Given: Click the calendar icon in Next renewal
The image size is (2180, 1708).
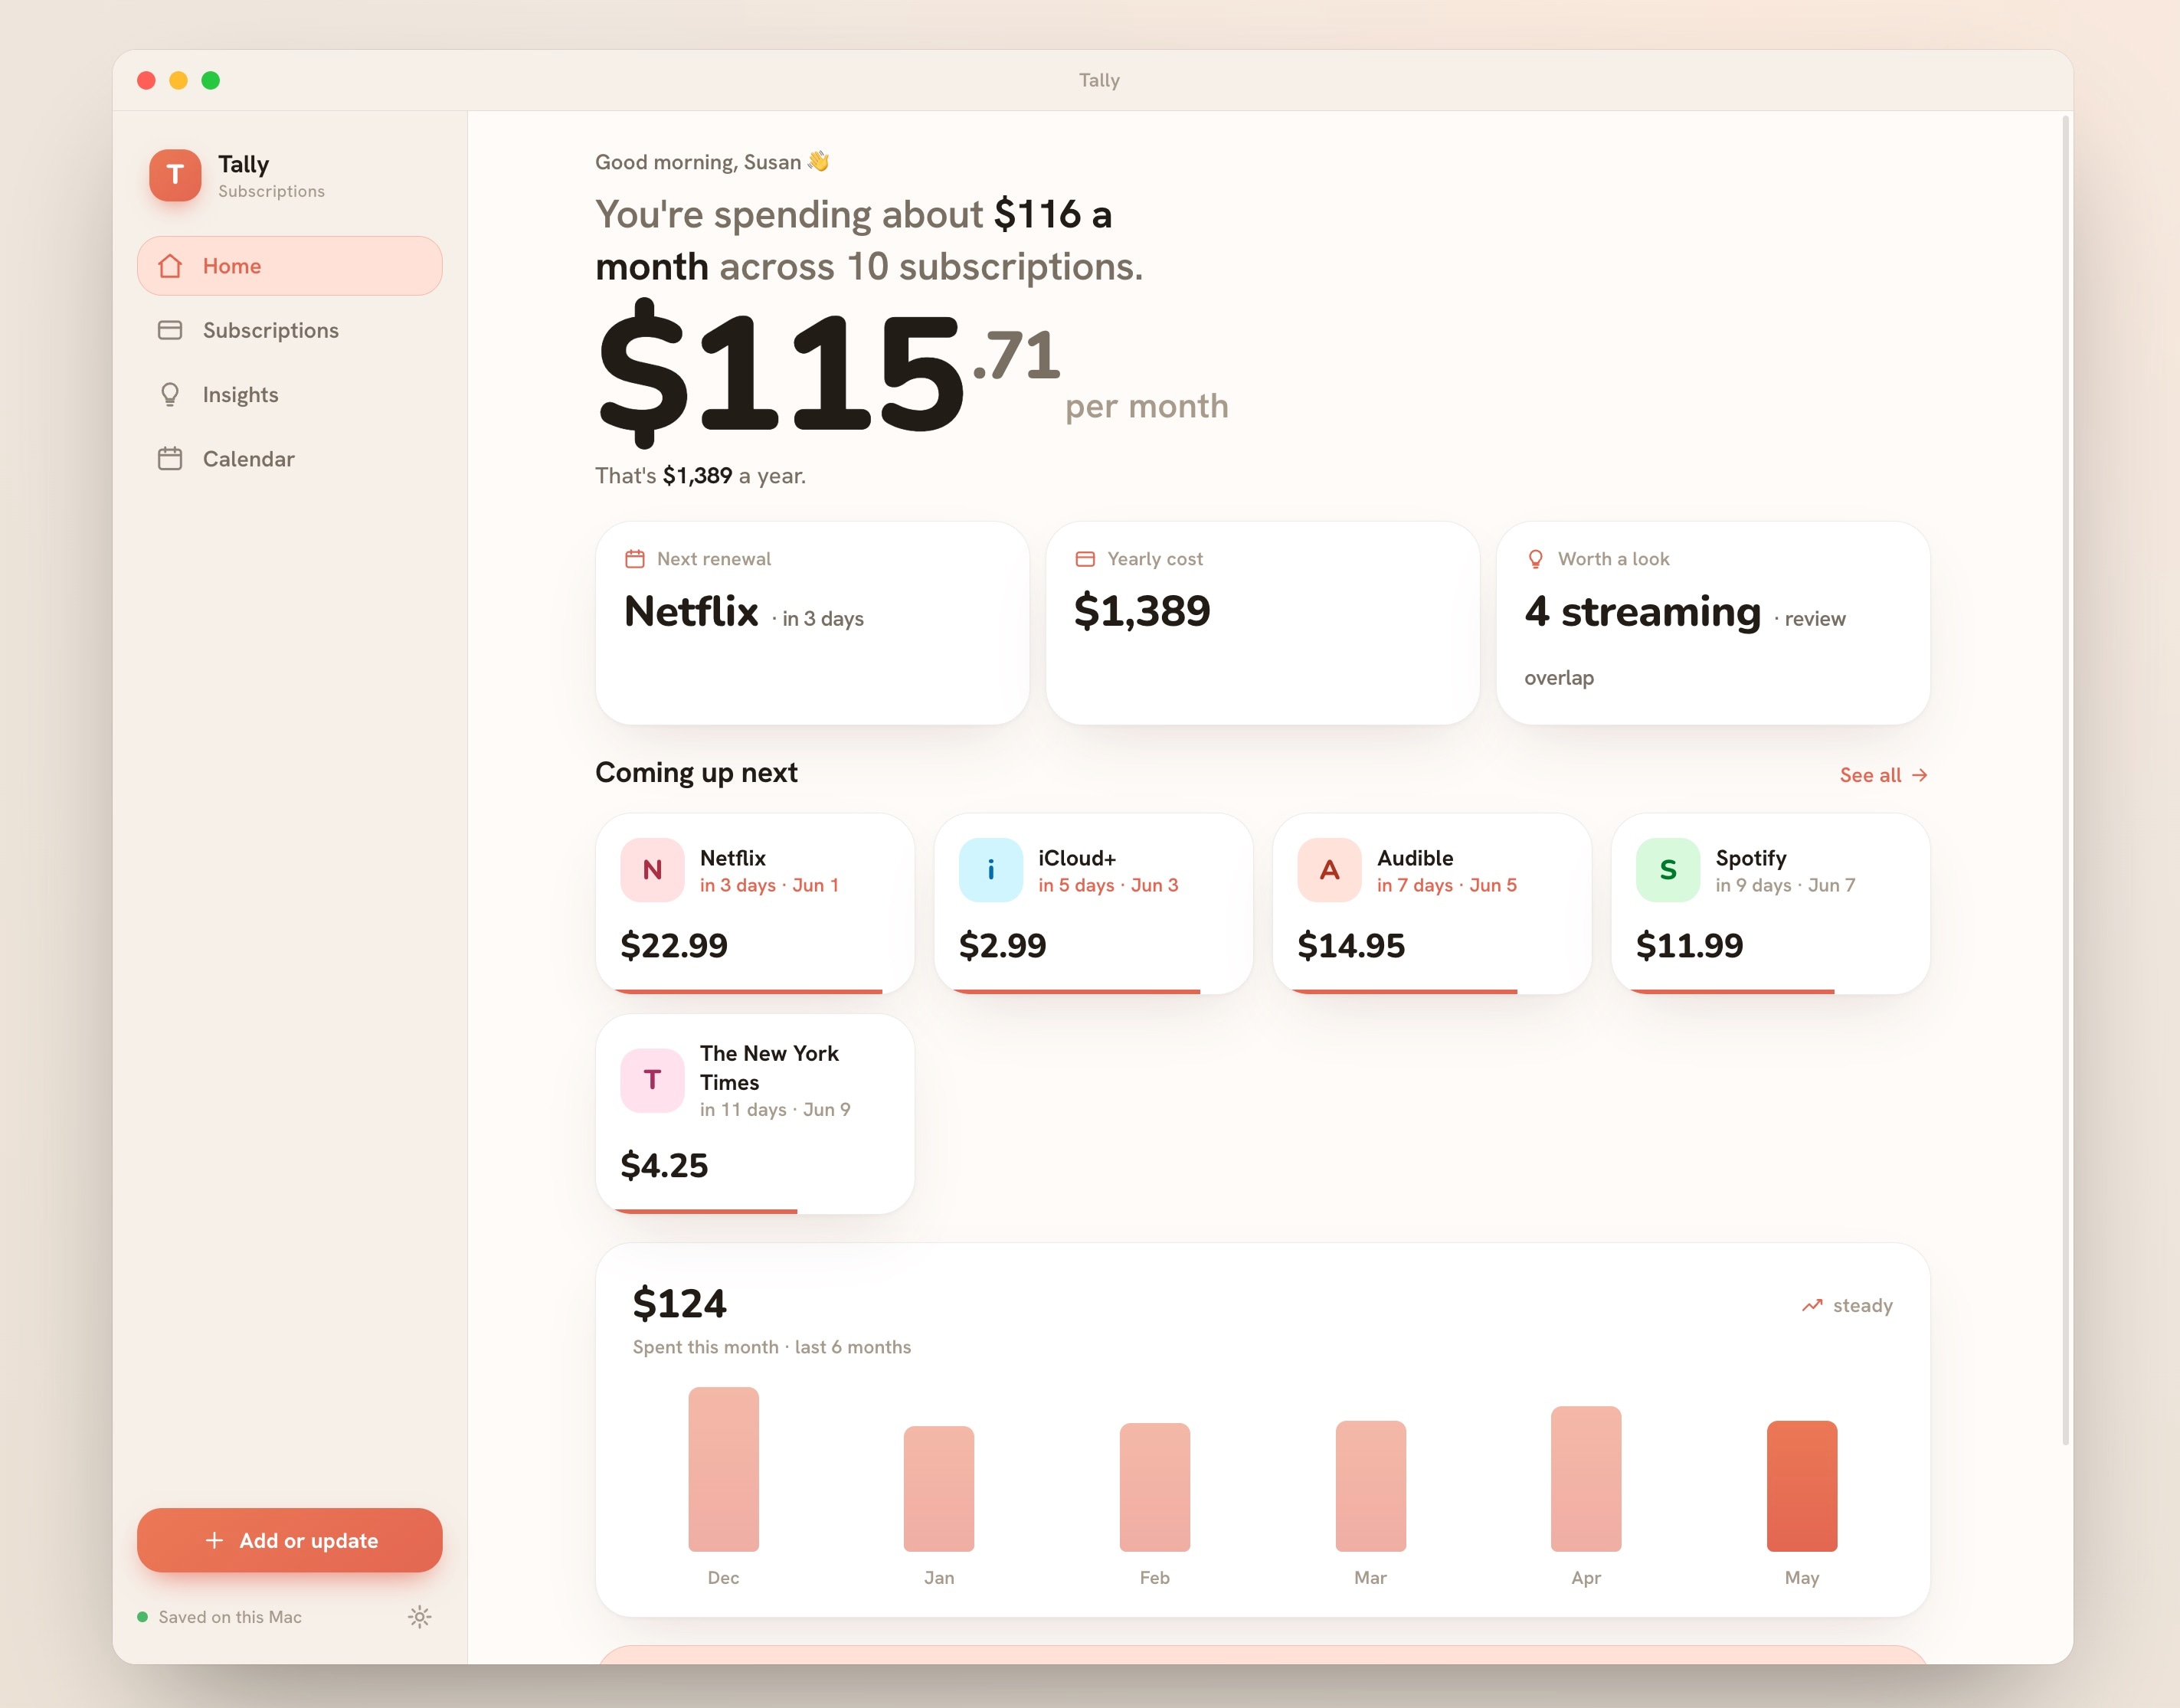Looking at the screenshot, I should point(635,559).
